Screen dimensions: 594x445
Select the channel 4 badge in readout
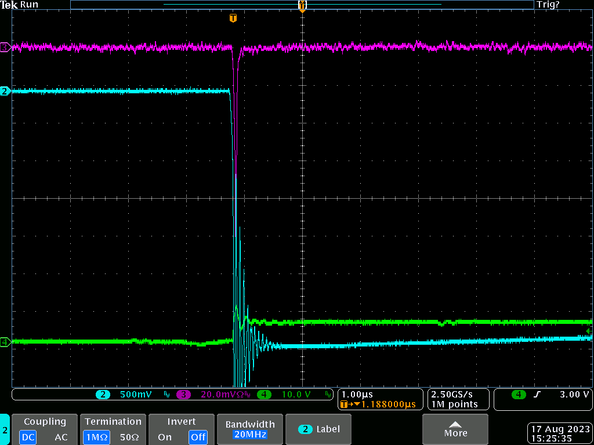(264, 395)
